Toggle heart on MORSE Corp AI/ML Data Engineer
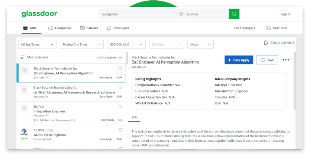310x158 pixels. (x=120, y=130)
